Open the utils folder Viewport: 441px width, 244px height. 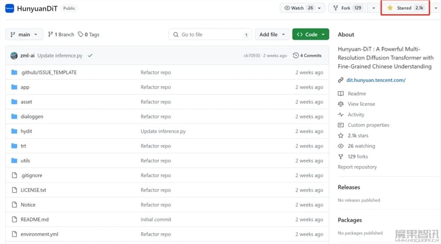(x=25, y=161)
